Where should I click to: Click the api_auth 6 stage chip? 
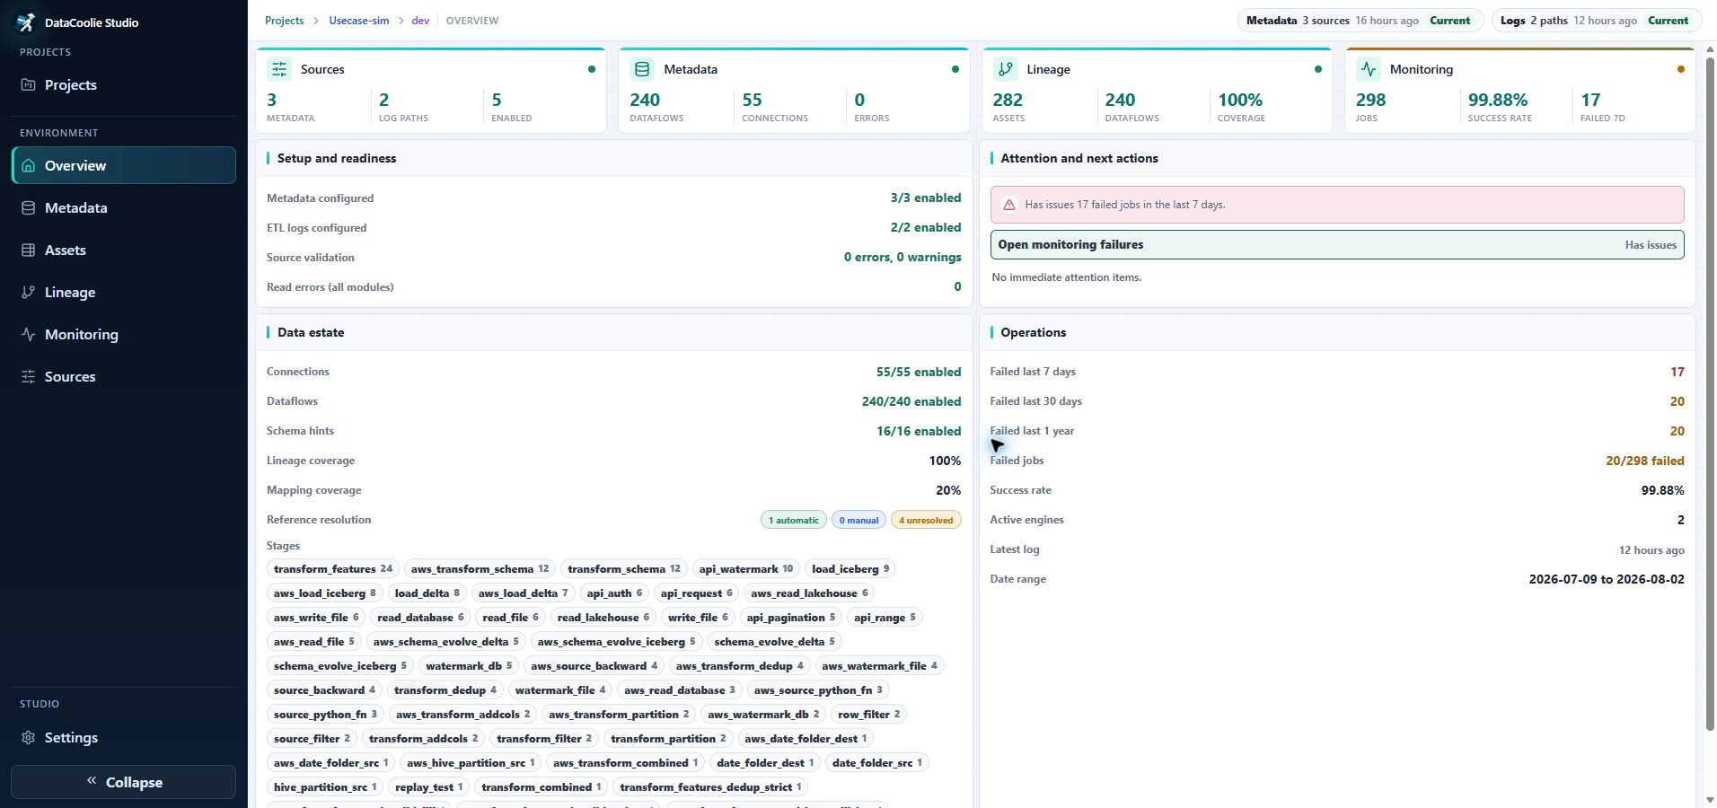614,593
